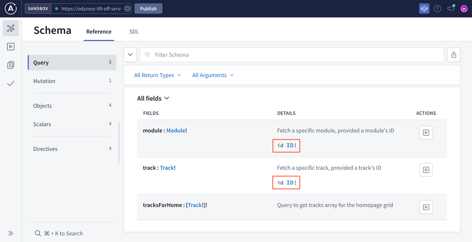Open endpoint connection settings gear
This screenshot has width=472, height=242.
pyautogui.click(x=127, y=9)
